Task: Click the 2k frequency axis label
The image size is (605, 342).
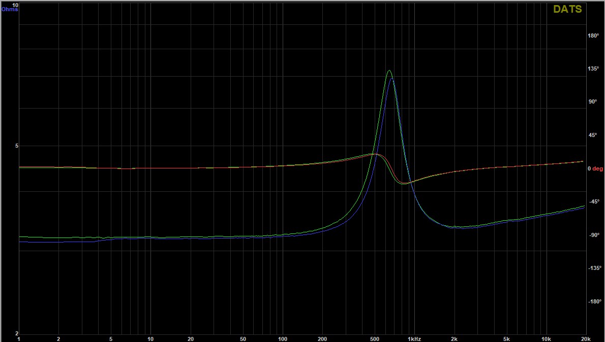Action: tap(454, 338)
